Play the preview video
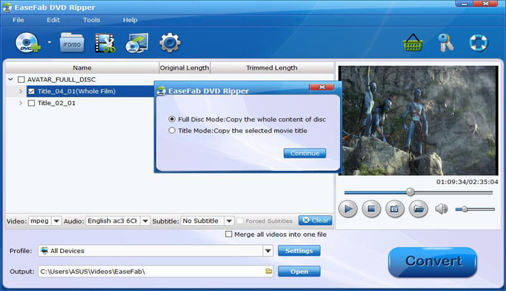Screen dimensions: 506x291 tap(348, 209)
